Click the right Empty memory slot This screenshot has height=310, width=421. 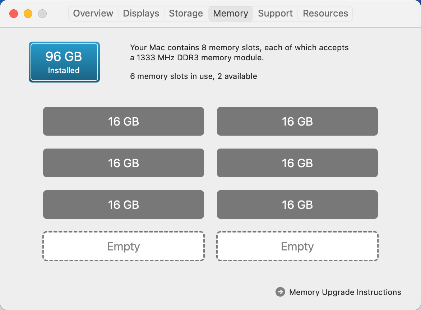(x=297, y=246)
